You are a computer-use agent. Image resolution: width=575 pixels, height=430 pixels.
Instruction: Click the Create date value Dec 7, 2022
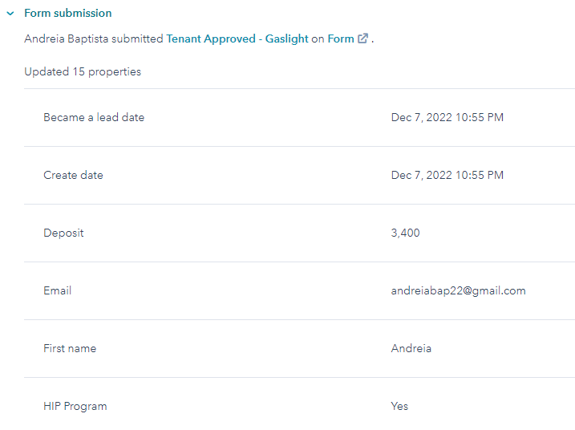click(x=447, y=175)
